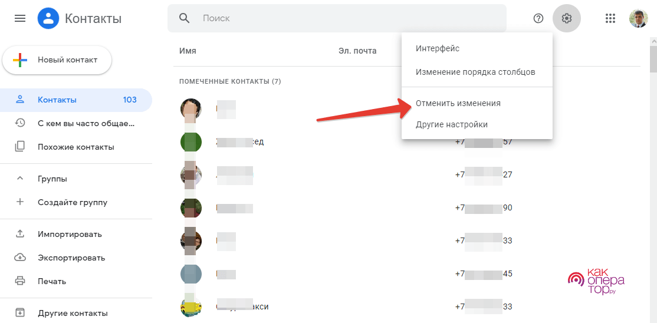The image size is (657, 323).
Task: Collapse the Группы section chevron
Action: [x=20, y=179]
